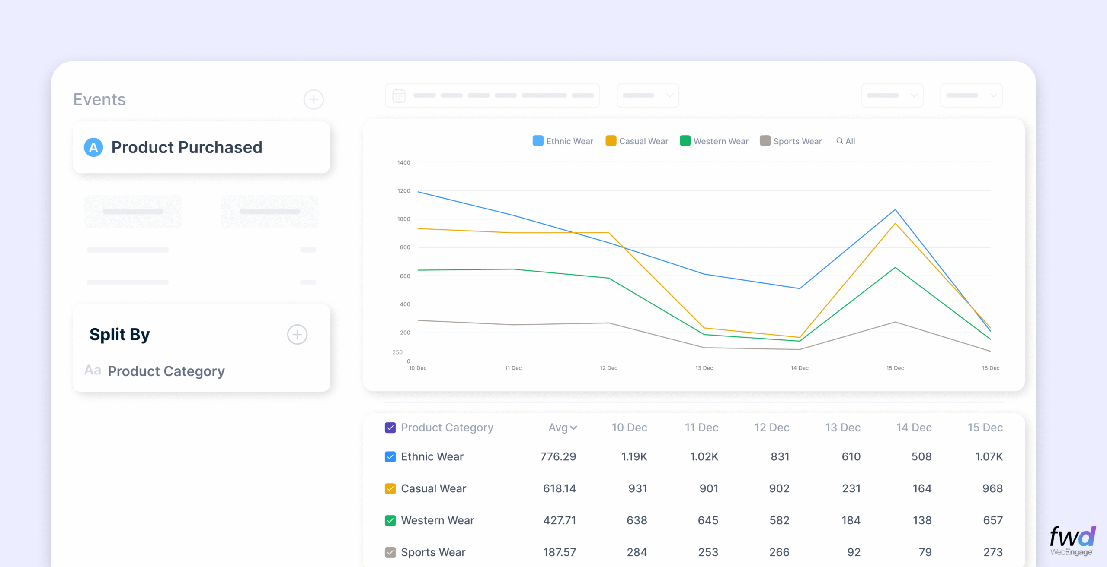Screen dimensions: 1107x567
Task: Uncheck the Casual Wear row checkbox
Action: pyautogui.click(x=390, y=489)
